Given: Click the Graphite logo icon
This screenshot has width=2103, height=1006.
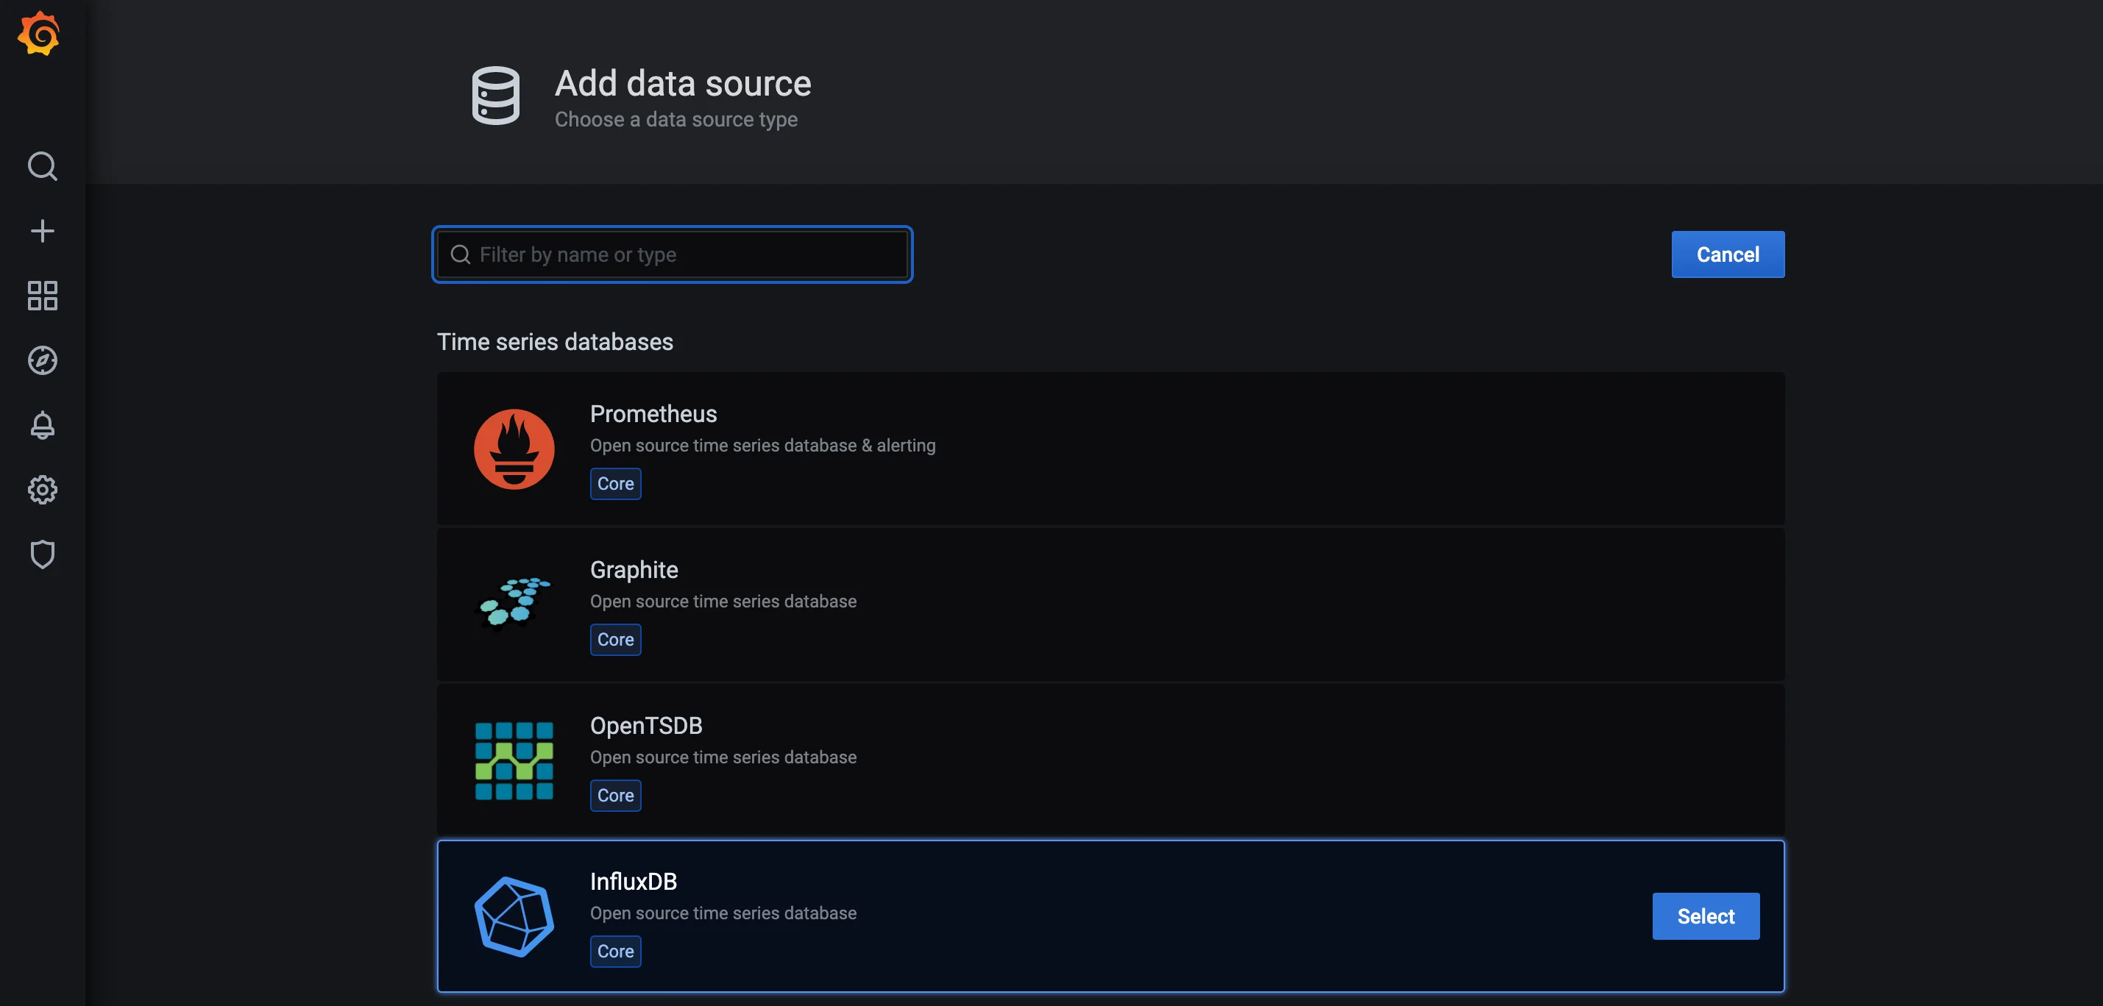Looking at the screenshot, I should pyautogui.click(x=514, y=604).
